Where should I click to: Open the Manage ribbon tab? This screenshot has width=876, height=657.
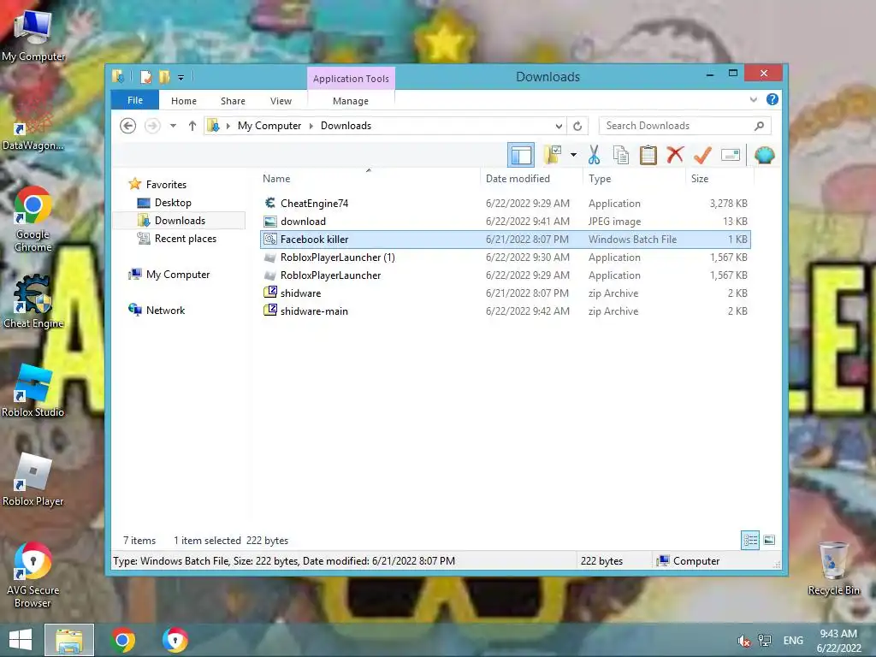coord(351,101)
